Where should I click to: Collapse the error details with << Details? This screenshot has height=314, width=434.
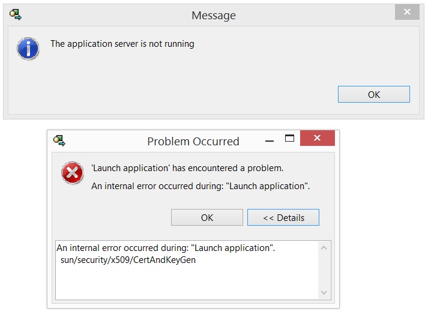click(x=283, y=217)
